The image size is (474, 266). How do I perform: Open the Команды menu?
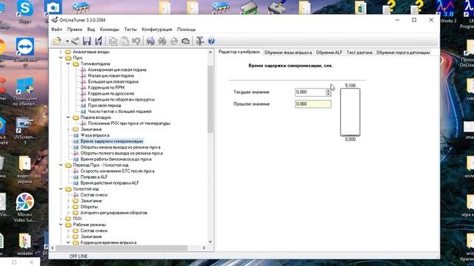pyautogui.click(x=110, y=30)
